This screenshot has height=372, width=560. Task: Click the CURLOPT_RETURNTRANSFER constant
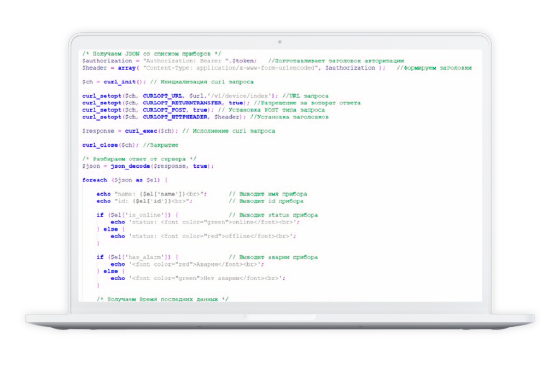click(x=182, y=103)
